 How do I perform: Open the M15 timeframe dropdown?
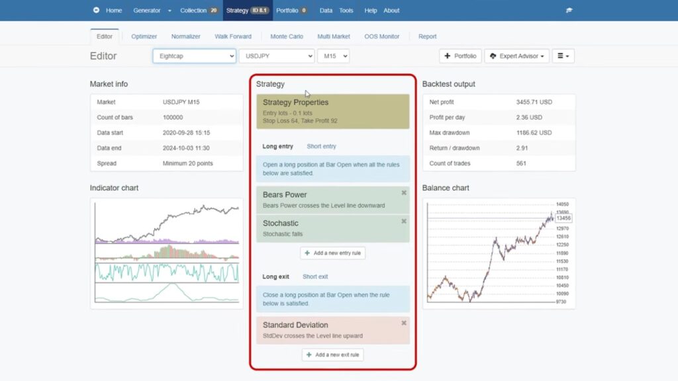tap(333, 56)
